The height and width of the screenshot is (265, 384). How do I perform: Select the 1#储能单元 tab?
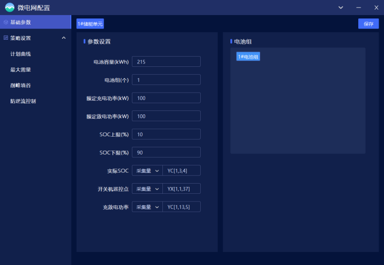90,24
